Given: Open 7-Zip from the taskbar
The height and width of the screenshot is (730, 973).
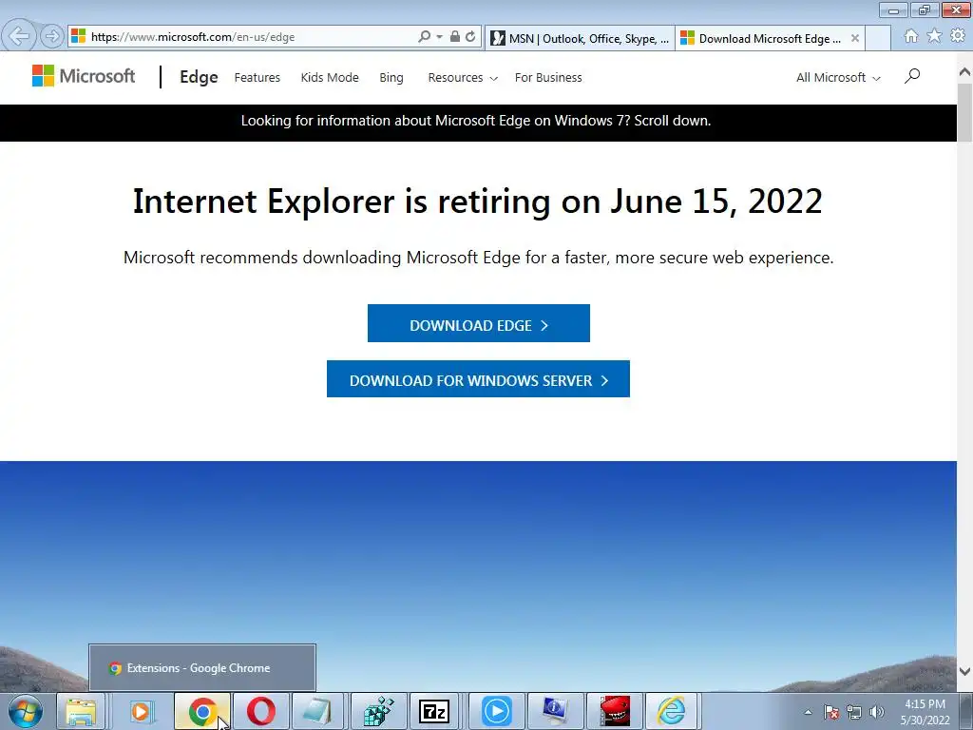Looking at the screenshot, I should click(433, 711).
